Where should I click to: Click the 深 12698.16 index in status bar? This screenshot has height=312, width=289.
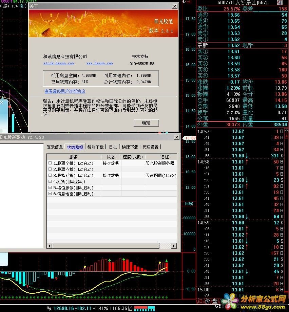tap(89, 308)
